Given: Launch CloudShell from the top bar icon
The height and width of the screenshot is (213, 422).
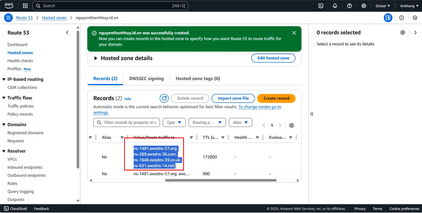Looking at the screenshot, I should [x=321, y=6].
